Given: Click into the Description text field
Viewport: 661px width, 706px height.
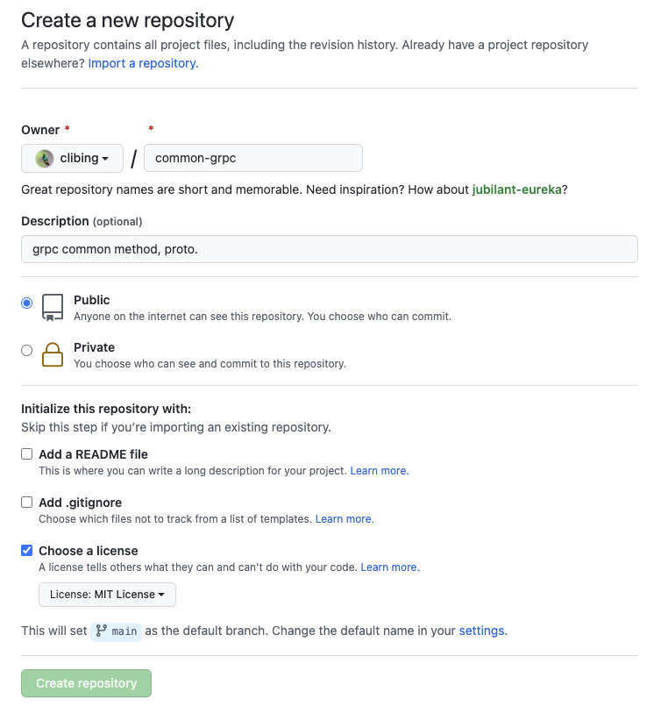Looking at the screenshot, I should (329, 249).
